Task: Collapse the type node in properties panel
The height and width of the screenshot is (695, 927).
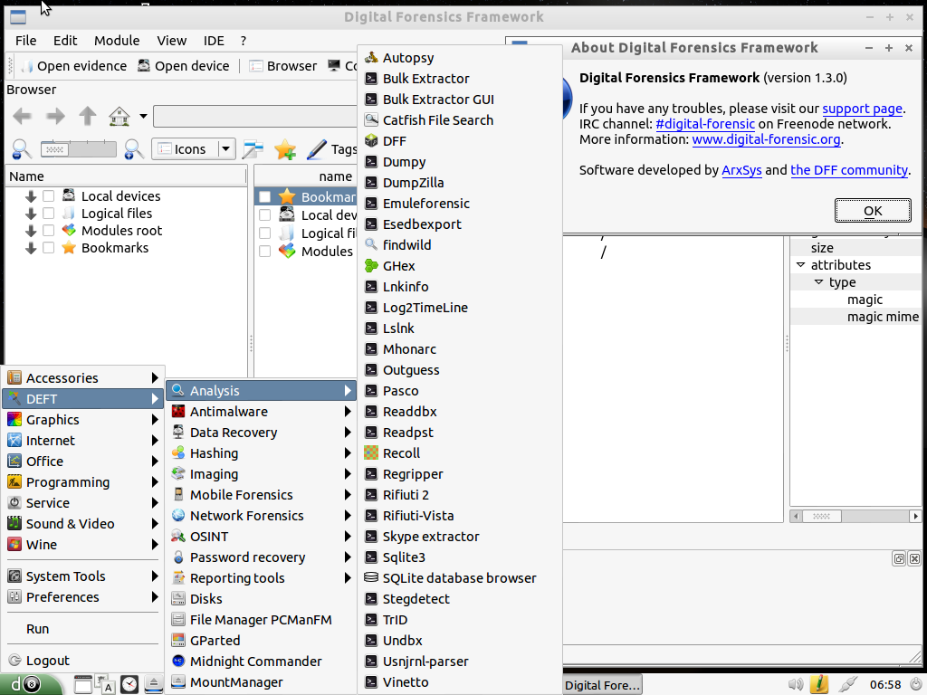Action: [818, 282]
